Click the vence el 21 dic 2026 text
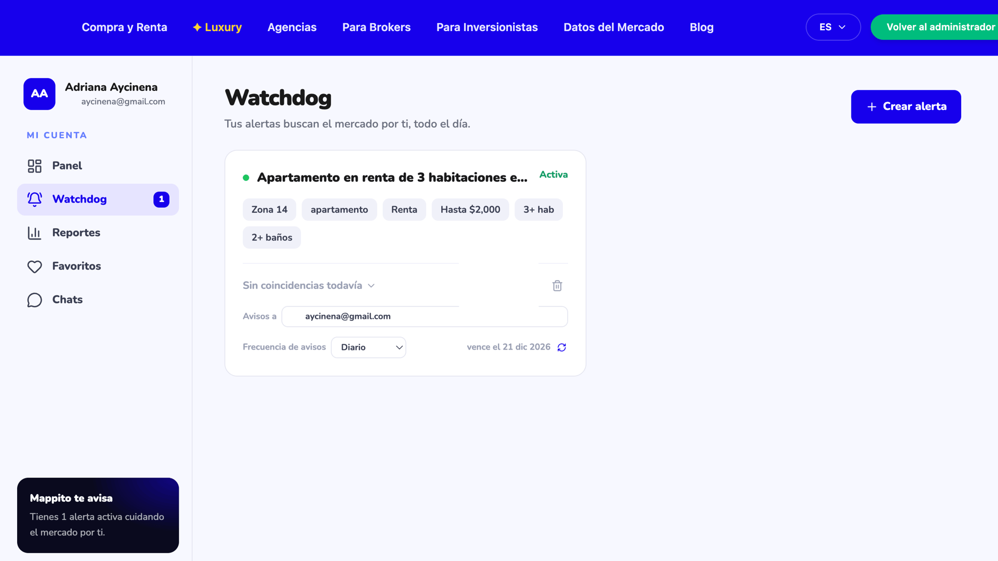This screenshot has height=561, width=998. point(508,347)
